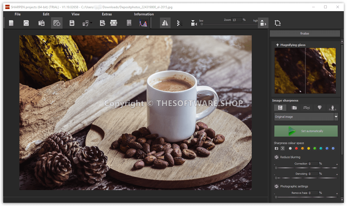Open the histogram display
This screenshot has width=347, height=206.
144,23
